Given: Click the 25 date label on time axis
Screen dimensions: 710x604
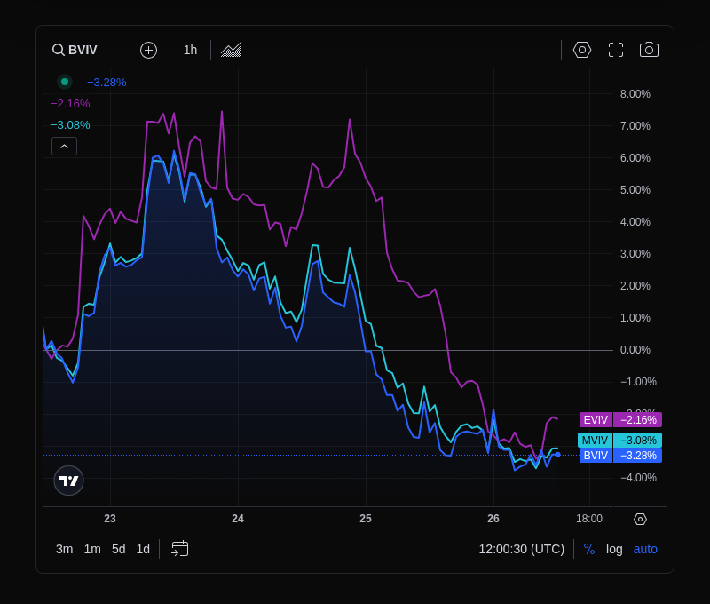Looking at the screenshot, I should (366, 519).
